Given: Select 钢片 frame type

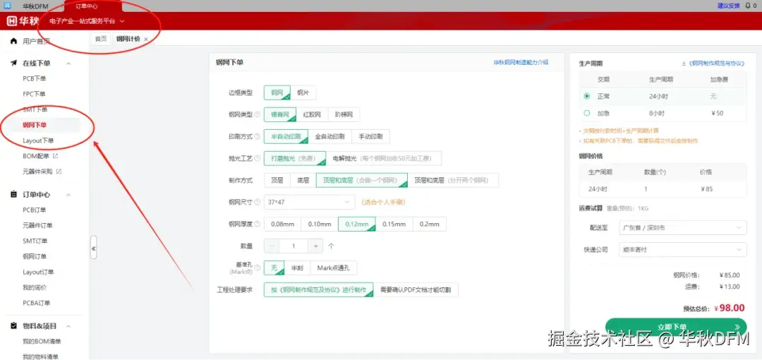Looking at the screenshot, I should [303, 93].
